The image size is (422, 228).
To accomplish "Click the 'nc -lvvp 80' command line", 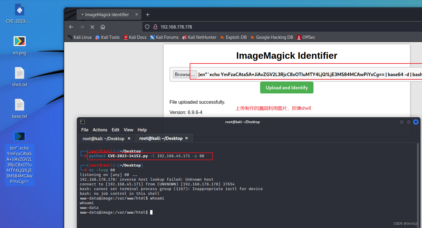I will [102, 170].
